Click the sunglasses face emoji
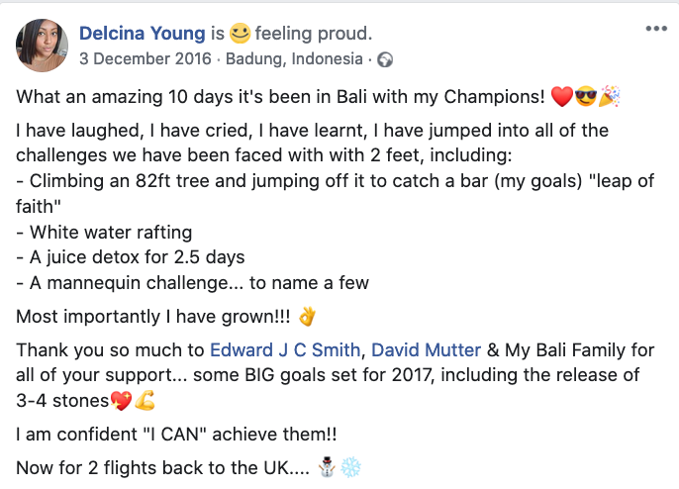Screen dimensions: 679x489 tap(588, 97)
